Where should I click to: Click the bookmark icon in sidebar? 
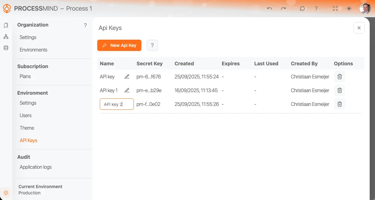tap(6, 25)
